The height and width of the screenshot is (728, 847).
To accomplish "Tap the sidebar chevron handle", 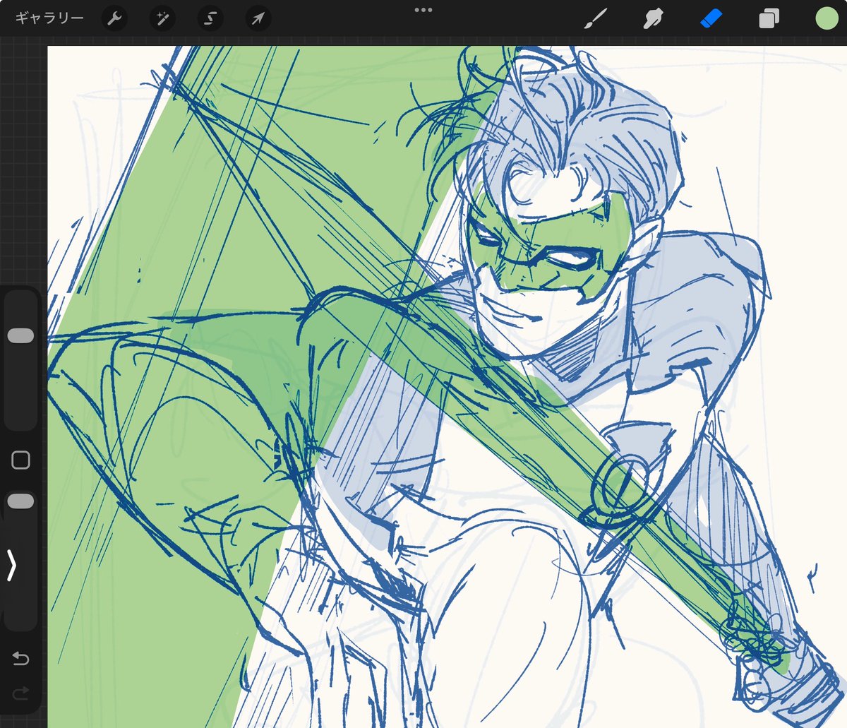I will [11, 565].
